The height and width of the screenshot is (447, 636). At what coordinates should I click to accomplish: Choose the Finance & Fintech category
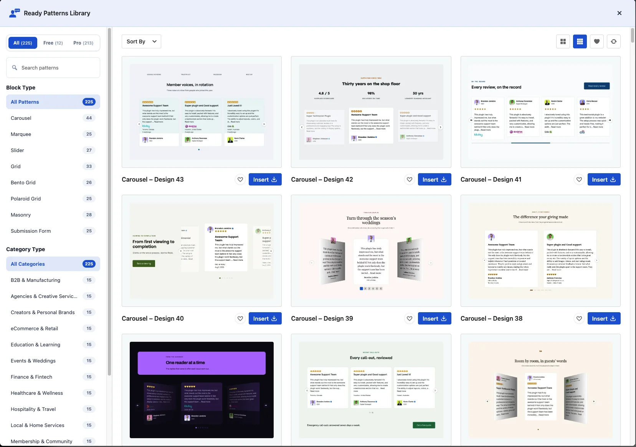pyautogui.click(x=53, y=377)
